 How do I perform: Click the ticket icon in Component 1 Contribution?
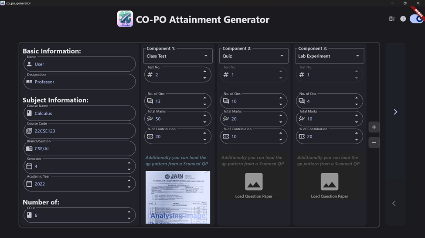[150, 136]
